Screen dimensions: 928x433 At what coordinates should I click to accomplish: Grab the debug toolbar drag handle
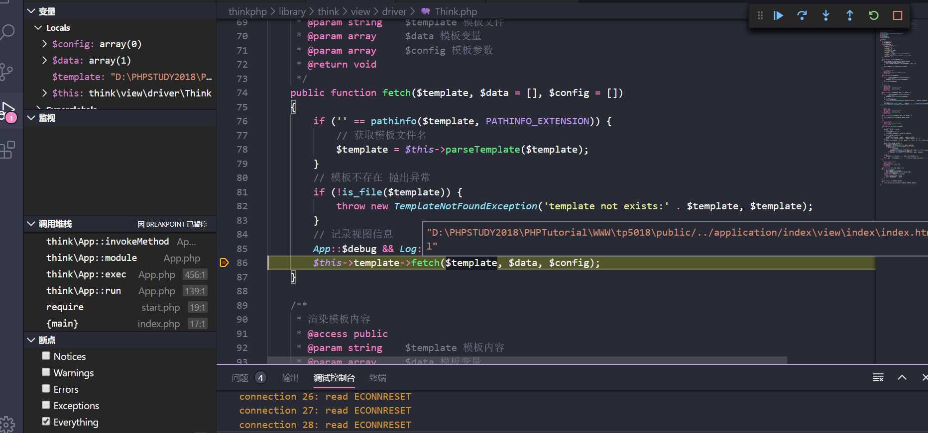[x=760, y=15]
